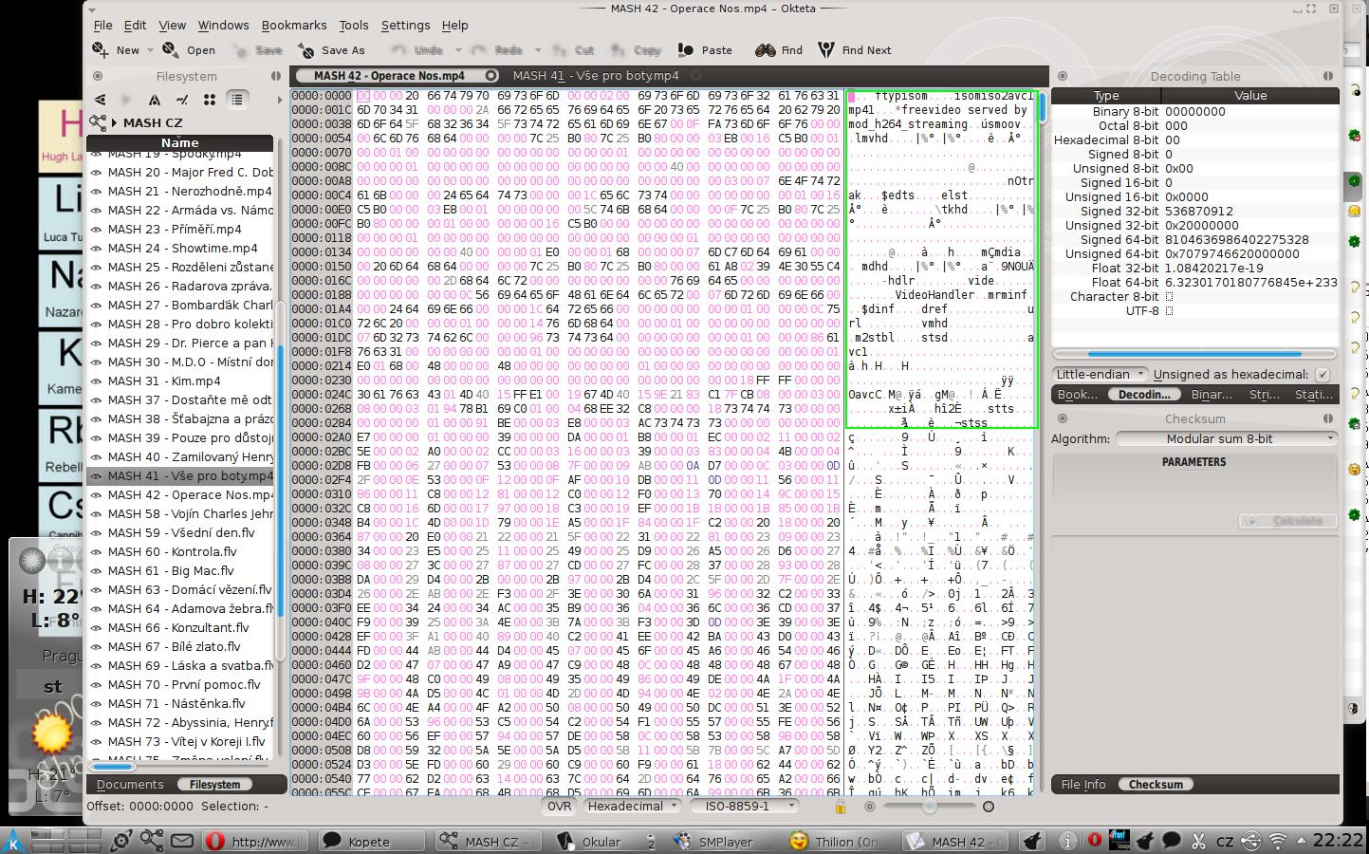Click the Binary 8-bit row in Decoding Table
The height and width of the screenshot is (854, 1369).
pos(1194,111)
